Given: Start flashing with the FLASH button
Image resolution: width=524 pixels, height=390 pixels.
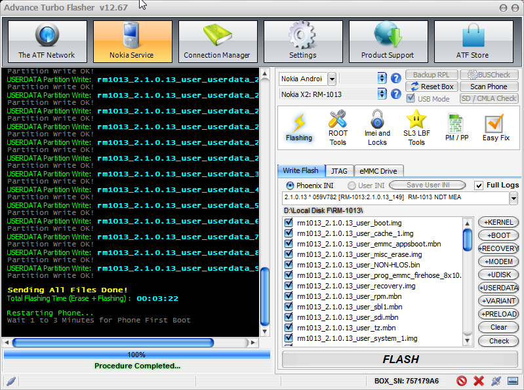Looking at the screenshot, I should [x=400, y=359].
